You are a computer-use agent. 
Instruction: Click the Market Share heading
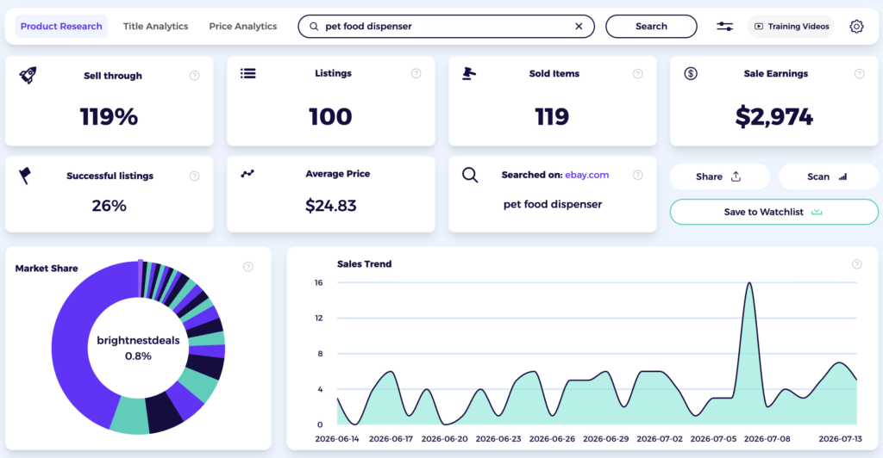(x=47, y=269)
